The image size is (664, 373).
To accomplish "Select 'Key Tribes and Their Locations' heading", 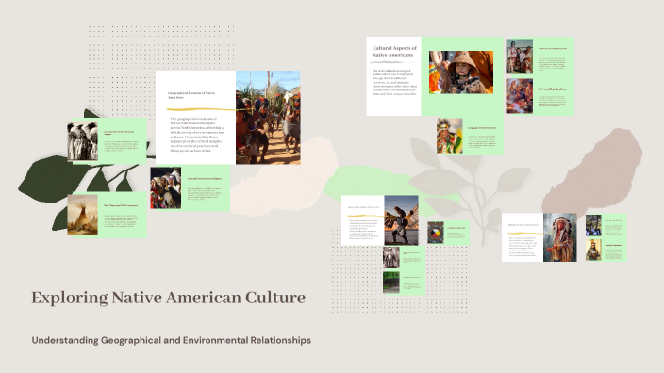I will [121, 205].
